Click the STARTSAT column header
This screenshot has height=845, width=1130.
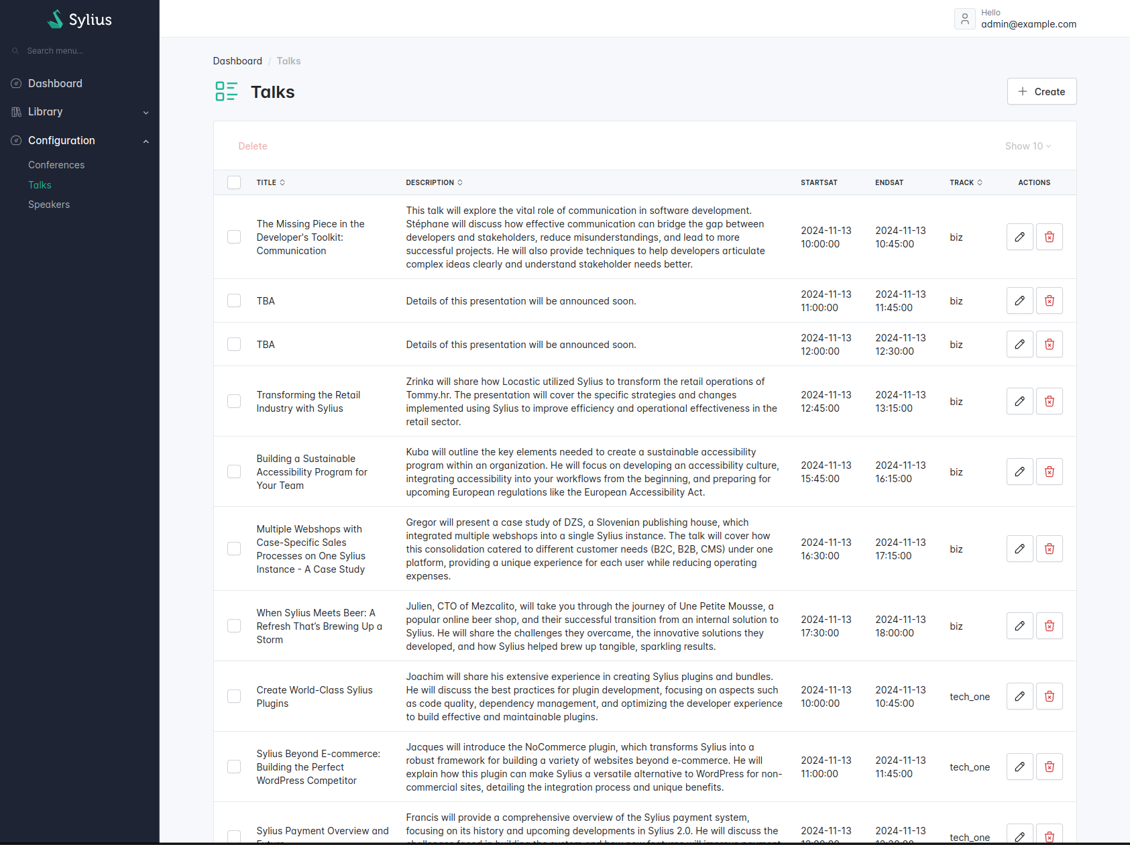(x=819, y=182)
